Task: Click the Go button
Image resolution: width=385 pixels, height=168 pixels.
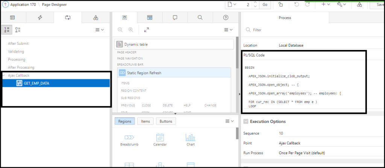Action: [265, 5]
